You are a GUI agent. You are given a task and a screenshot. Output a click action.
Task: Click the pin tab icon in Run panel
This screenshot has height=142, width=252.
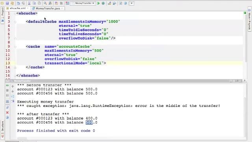tap(7, 107)
